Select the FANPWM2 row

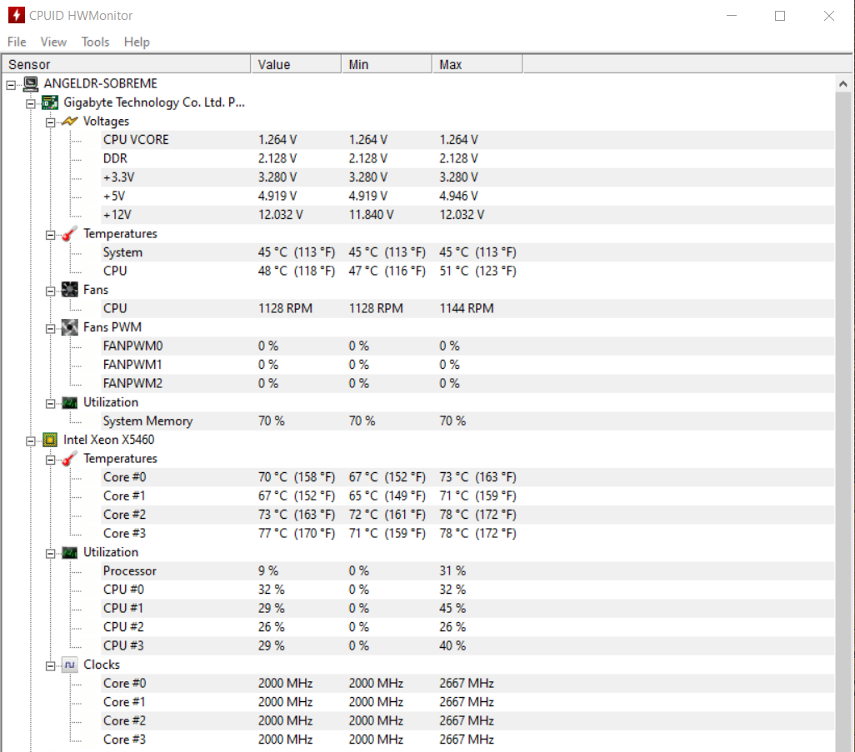(x=467, y=384)
